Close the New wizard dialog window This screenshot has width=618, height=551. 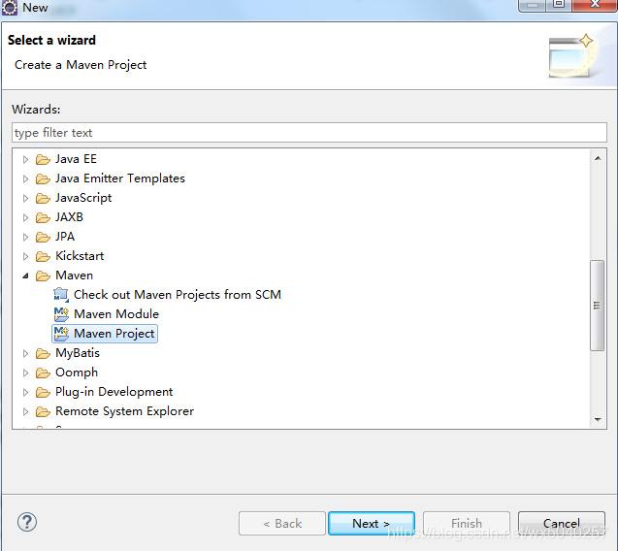(x=595, y=5)
